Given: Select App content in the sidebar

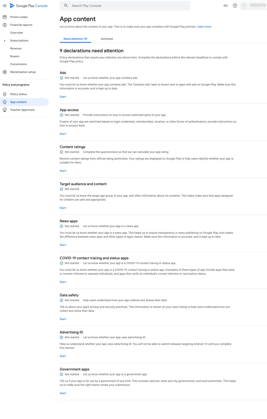Looking at the screenshot, I should click(x=24, y=102).
